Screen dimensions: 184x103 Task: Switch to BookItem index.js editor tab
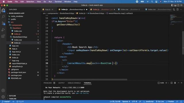(103, 9)
